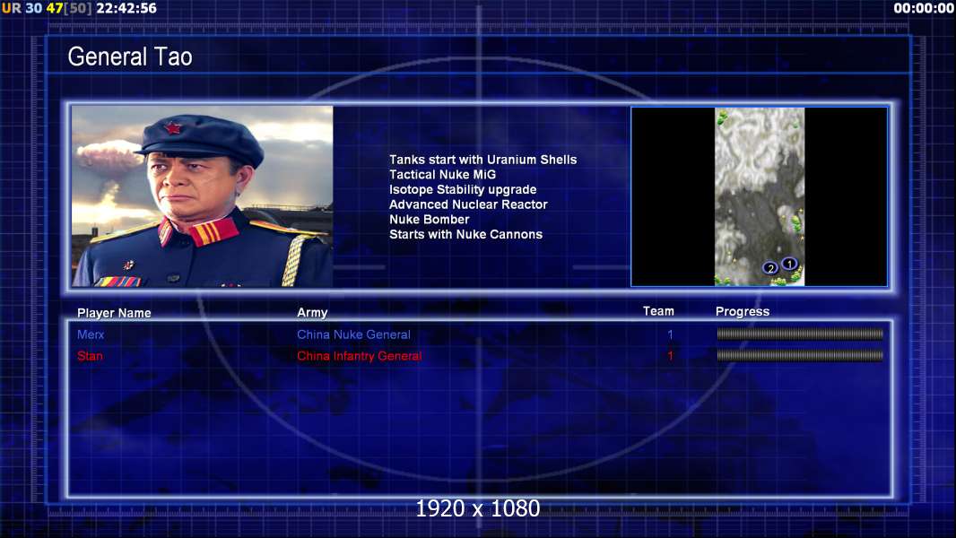This screenshot has height=538, width=956.
Task: Click the 22:42:56 clock overlay
Action: coord(126,9)
